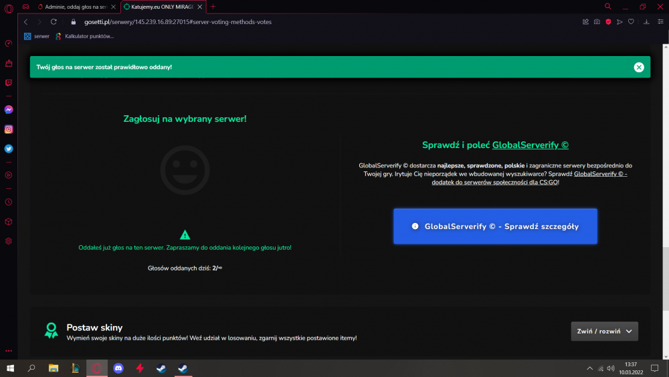Open Instagram in the sidebar

(x=9, y=129)
